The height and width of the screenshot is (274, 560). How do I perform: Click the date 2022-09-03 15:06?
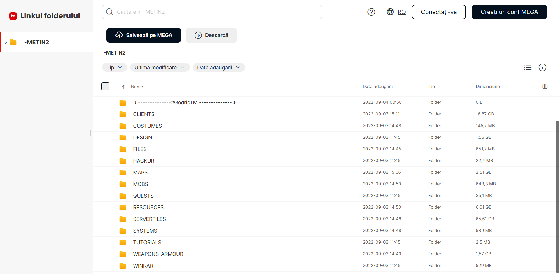click(x=382, y=172)
